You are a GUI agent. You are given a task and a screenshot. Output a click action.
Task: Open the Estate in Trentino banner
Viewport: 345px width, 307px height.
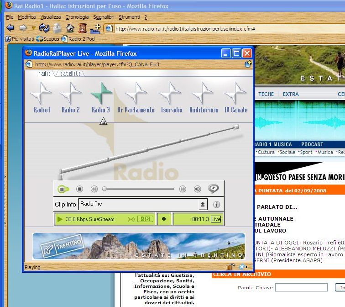click(x=139, y=246)
